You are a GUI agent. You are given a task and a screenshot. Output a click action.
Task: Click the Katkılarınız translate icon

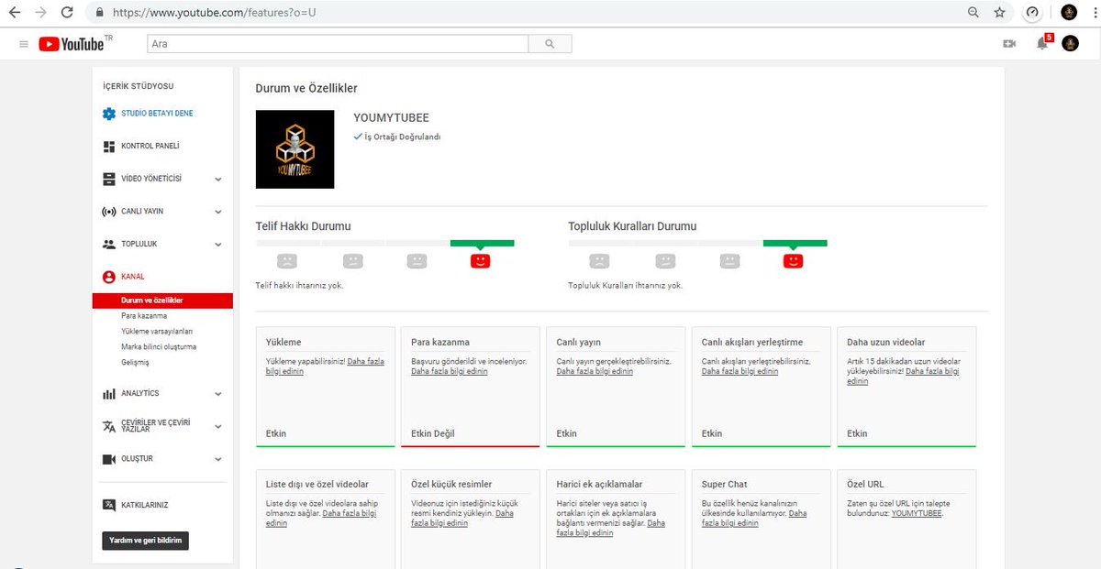point(109,505)
